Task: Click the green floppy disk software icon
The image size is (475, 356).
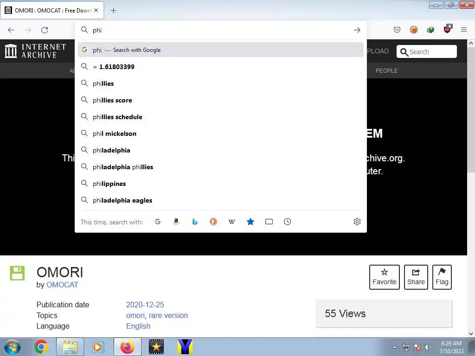Action: click(x=17, y=273)
